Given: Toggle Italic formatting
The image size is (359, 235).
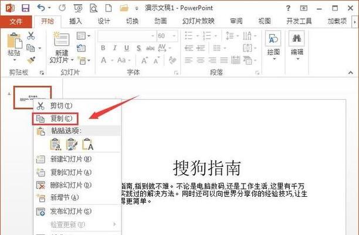Looking at the screenshot, I should 115,48.
